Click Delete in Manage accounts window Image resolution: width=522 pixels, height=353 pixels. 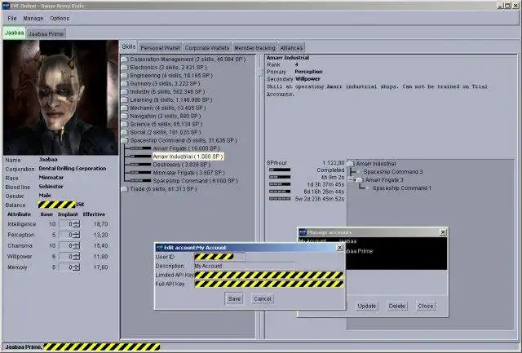[x=397, y=306]
